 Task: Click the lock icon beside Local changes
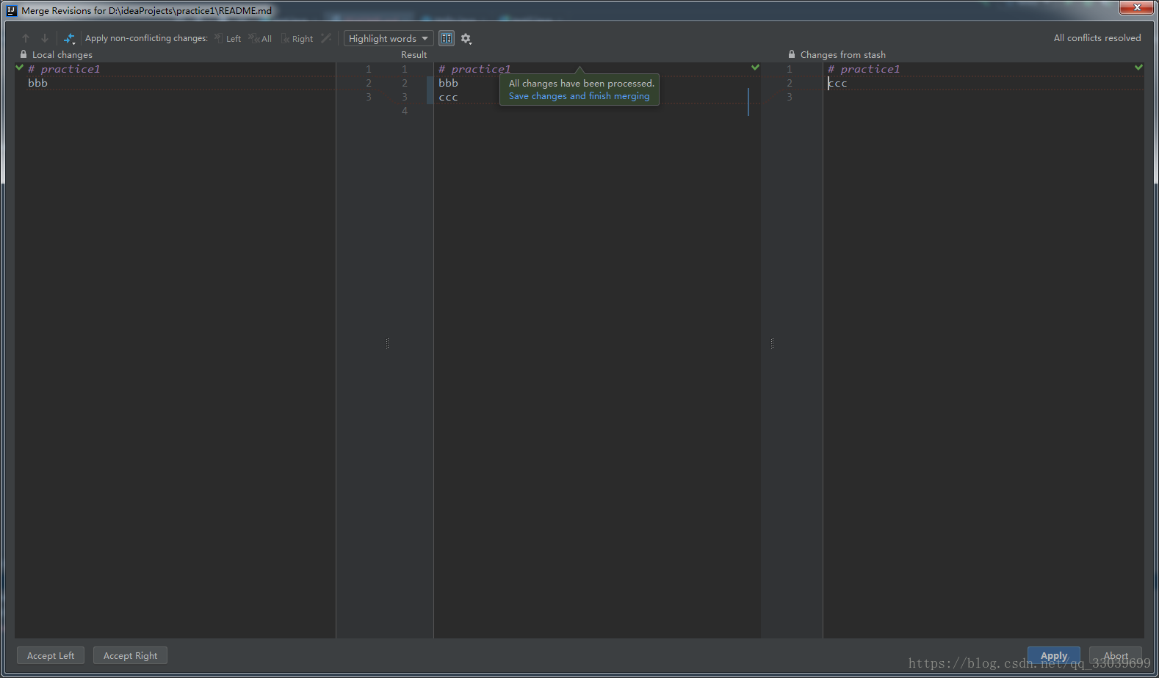pyautogui.click(x=24, y=54)
